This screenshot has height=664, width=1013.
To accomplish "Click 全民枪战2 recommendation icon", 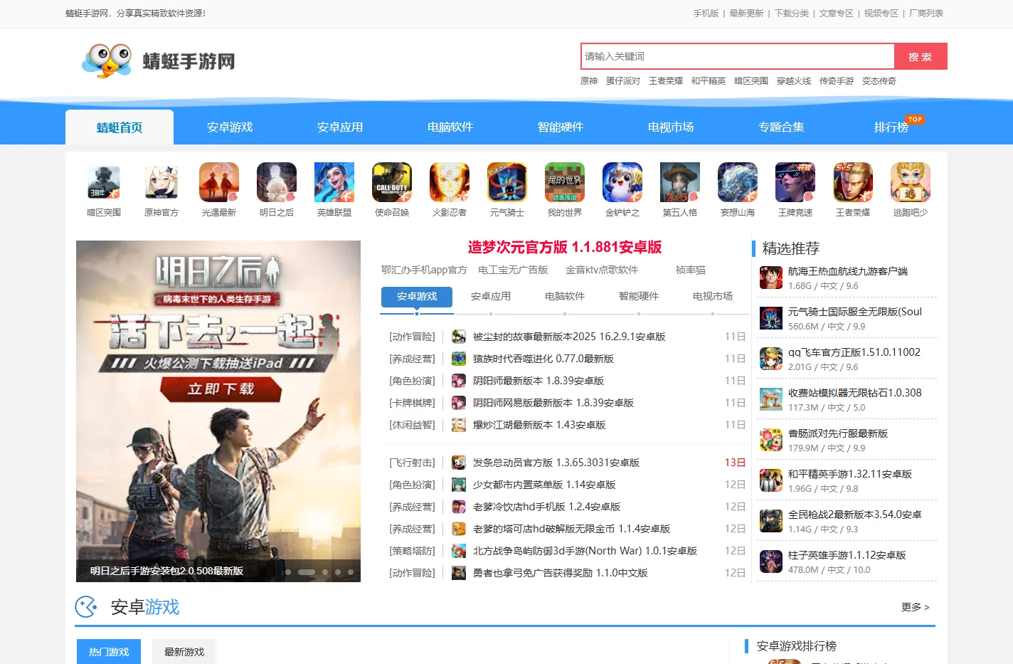I will click(x=771, y=521).
